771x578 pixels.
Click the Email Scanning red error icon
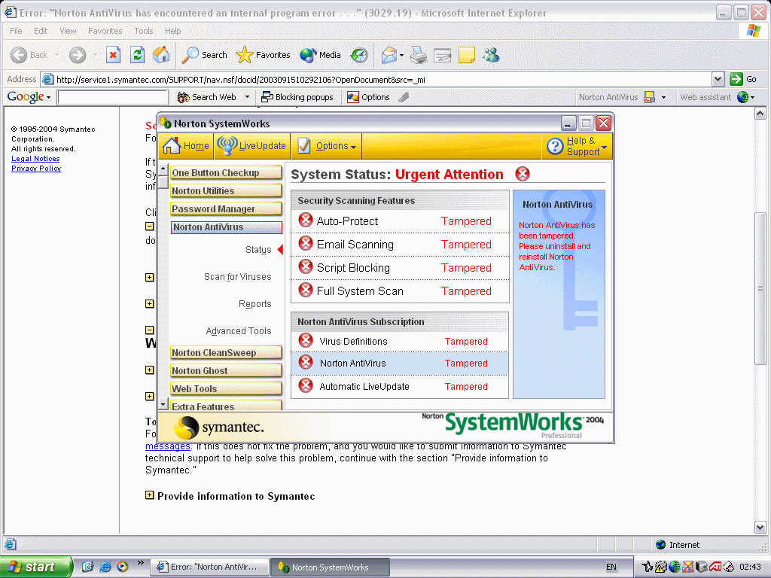306,243
